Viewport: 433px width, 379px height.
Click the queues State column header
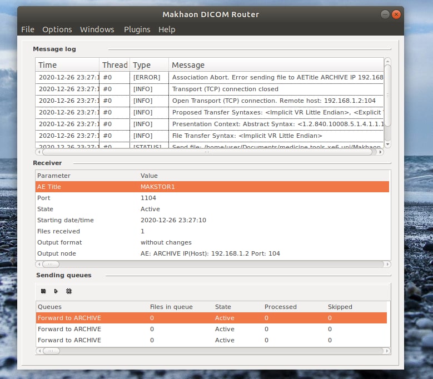(x=238, y=307)
